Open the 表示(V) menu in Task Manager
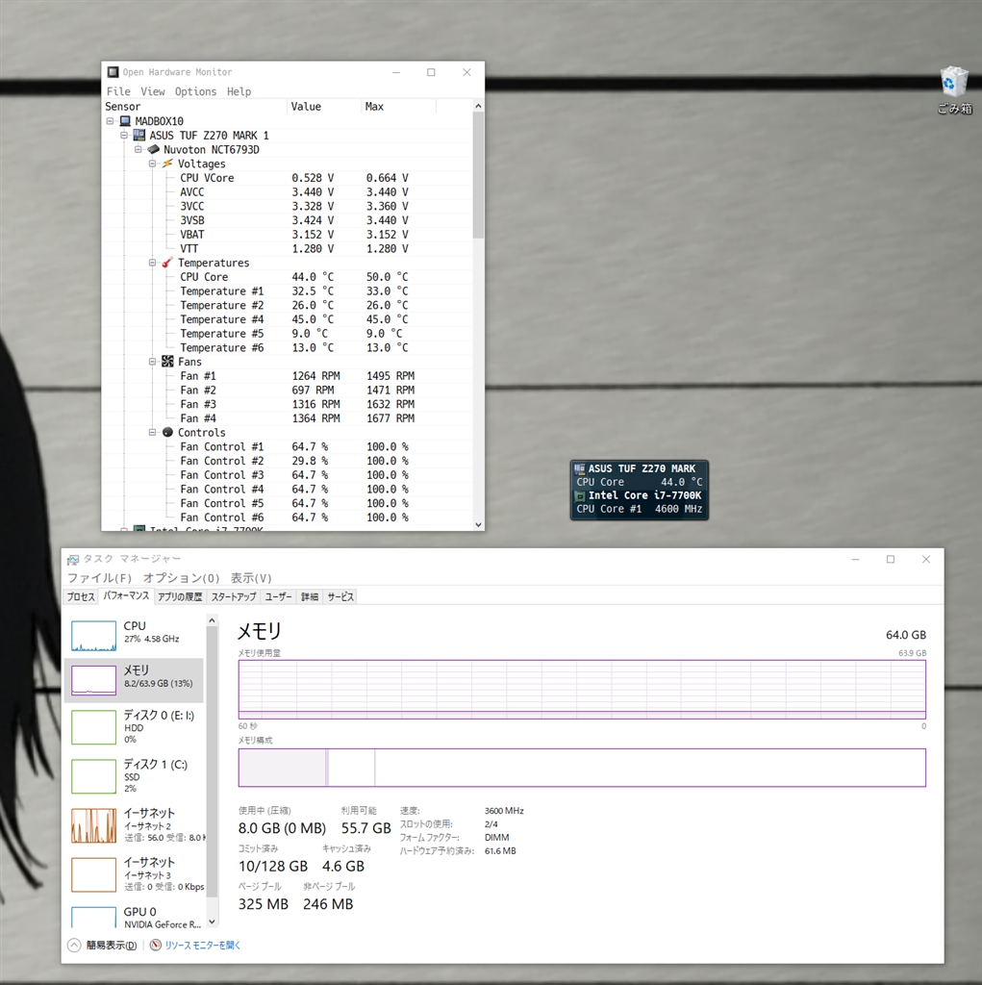The image size is (982, 985). click(x=250, y=578)
